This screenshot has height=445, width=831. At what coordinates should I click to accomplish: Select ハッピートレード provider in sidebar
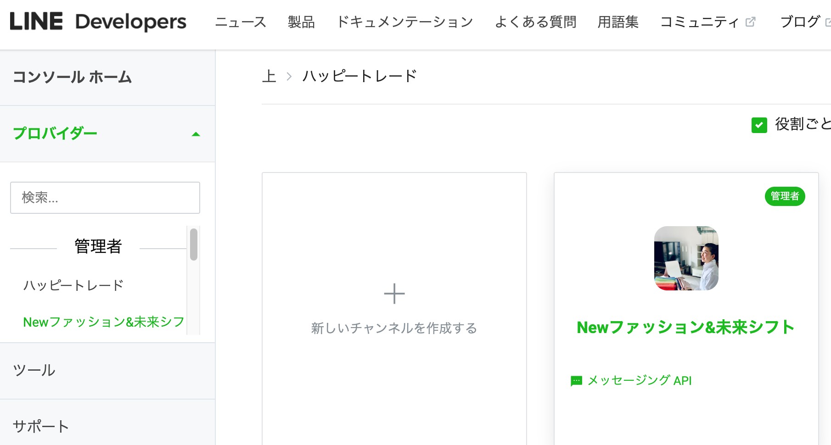(x=73, y=285)
